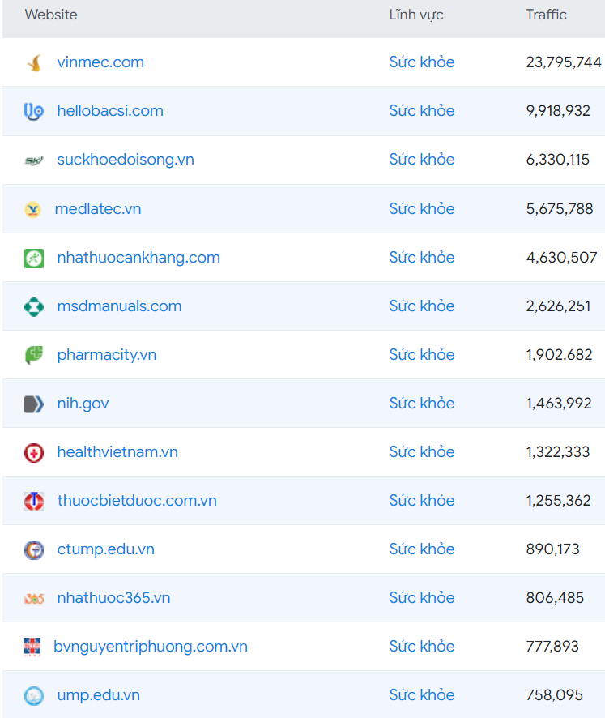Open the vinmec.com link
Image resolution: width=605 pixels, height=718 pixels.
[x=100, y=62]
